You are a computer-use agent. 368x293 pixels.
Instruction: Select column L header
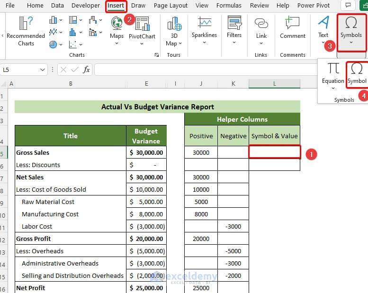274,83
